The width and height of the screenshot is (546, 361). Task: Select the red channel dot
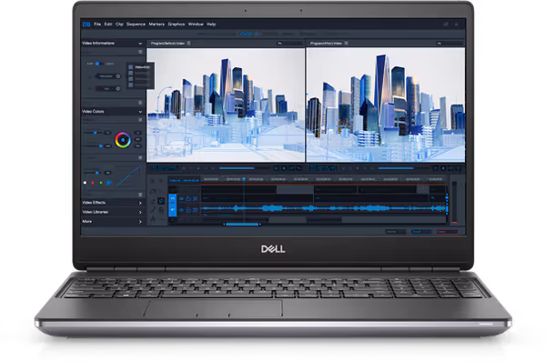tap(93, 183)
